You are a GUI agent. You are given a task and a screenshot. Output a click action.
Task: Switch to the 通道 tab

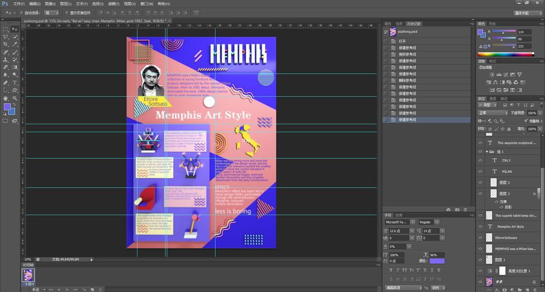point(492,99)
